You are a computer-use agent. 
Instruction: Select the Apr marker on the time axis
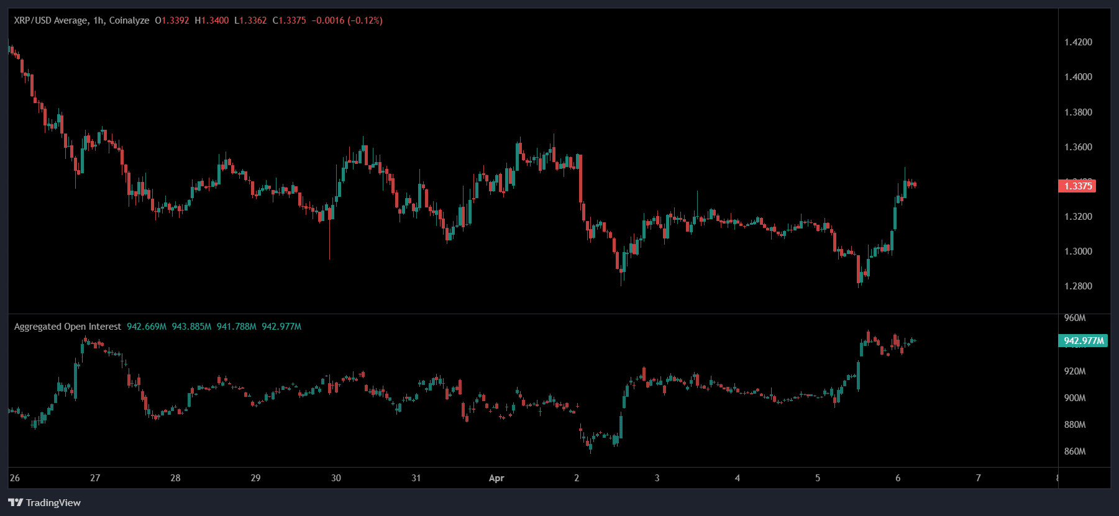[496, 478]
